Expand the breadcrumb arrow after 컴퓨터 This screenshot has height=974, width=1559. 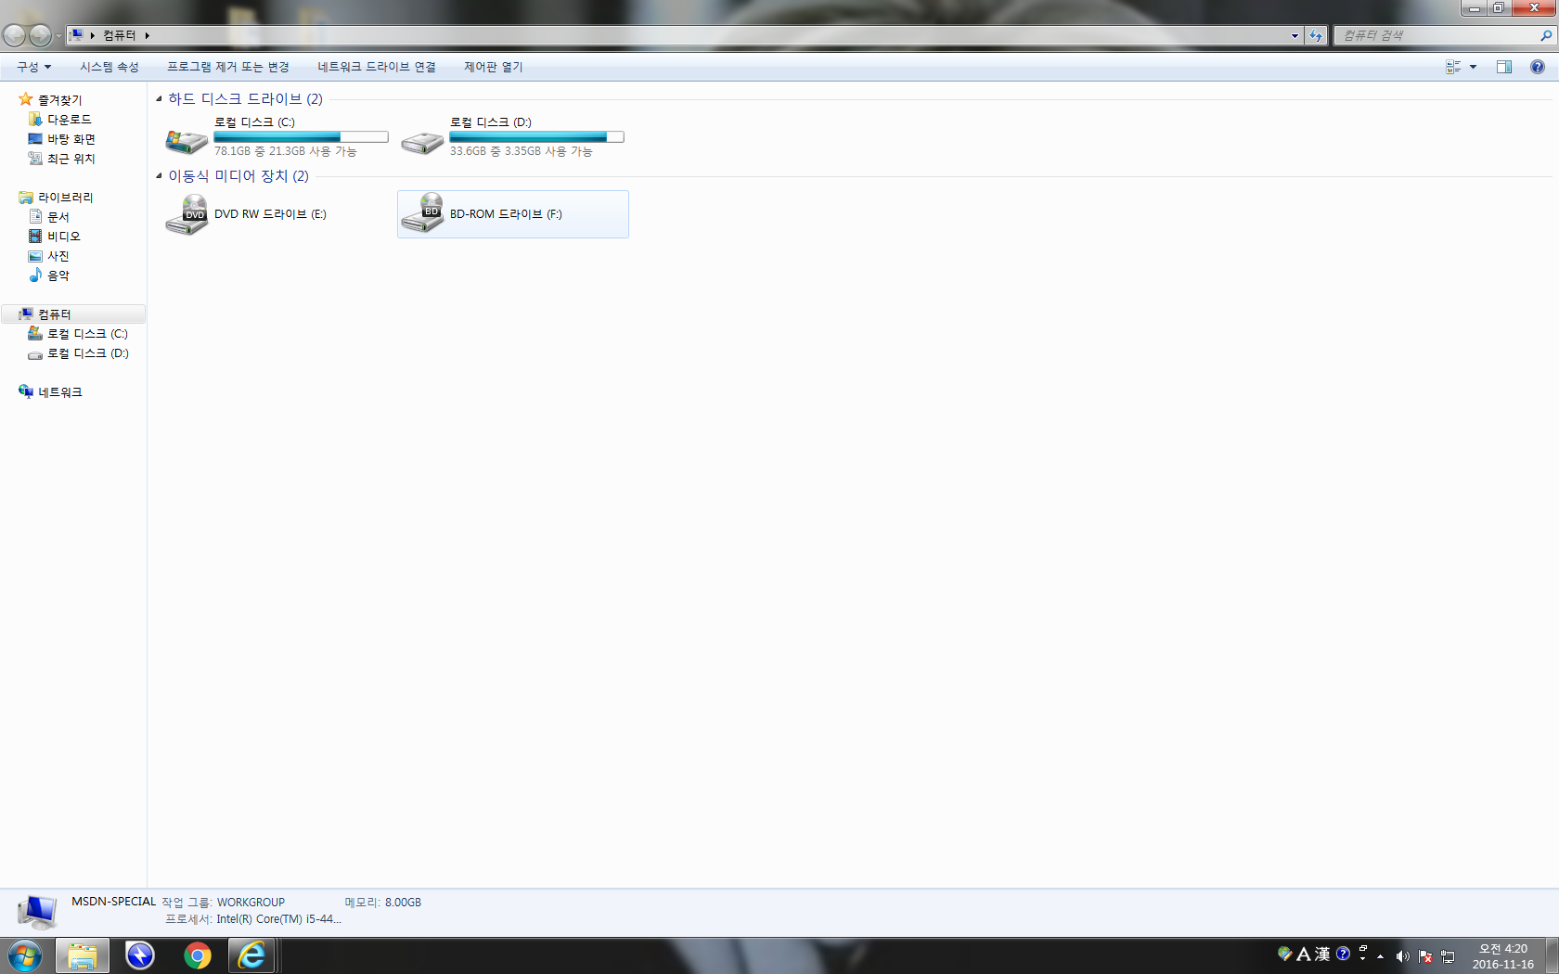pyautogui.click(x=147, y=35)
